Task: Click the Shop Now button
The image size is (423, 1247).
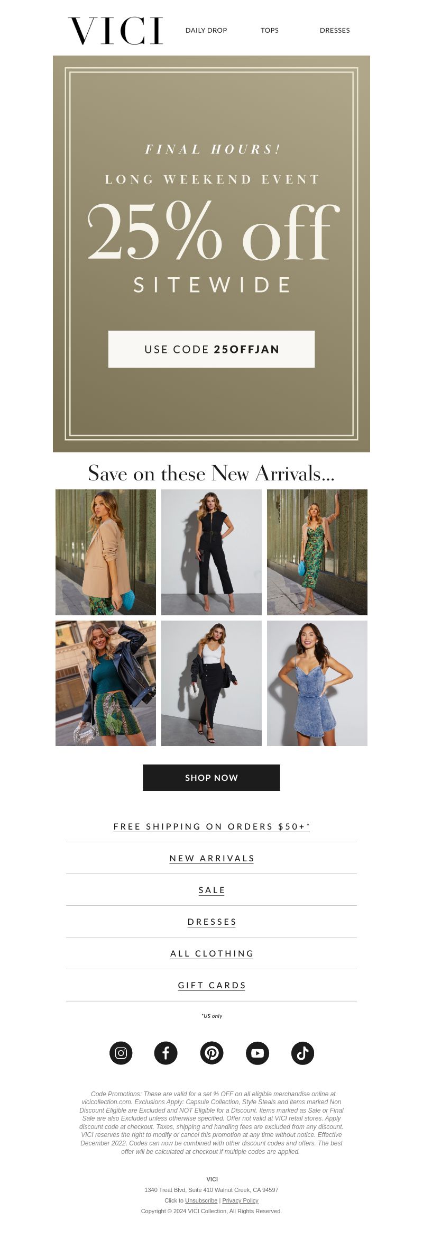Action: click(x=212, y=778)
